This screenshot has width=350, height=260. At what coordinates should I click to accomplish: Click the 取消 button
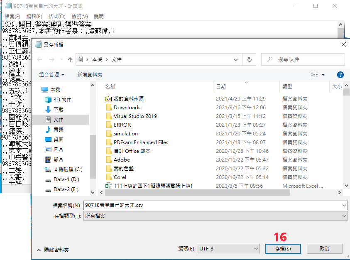point(324,249)
